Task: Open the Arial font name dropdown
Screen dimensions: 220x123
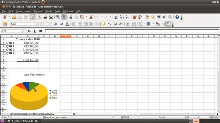Action: coord(36,24)
